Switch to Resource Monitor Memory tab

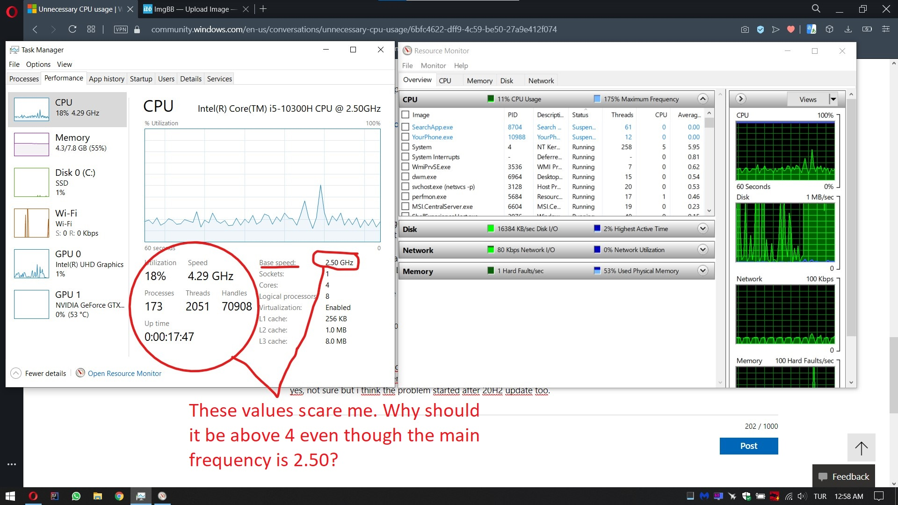(x=479, y=80)
